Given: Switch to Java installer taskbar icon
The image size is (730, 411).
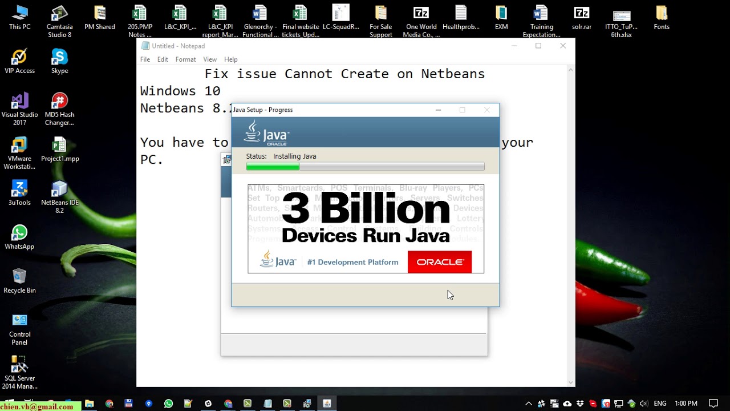Looking at the screenshot, I should 327,404.
